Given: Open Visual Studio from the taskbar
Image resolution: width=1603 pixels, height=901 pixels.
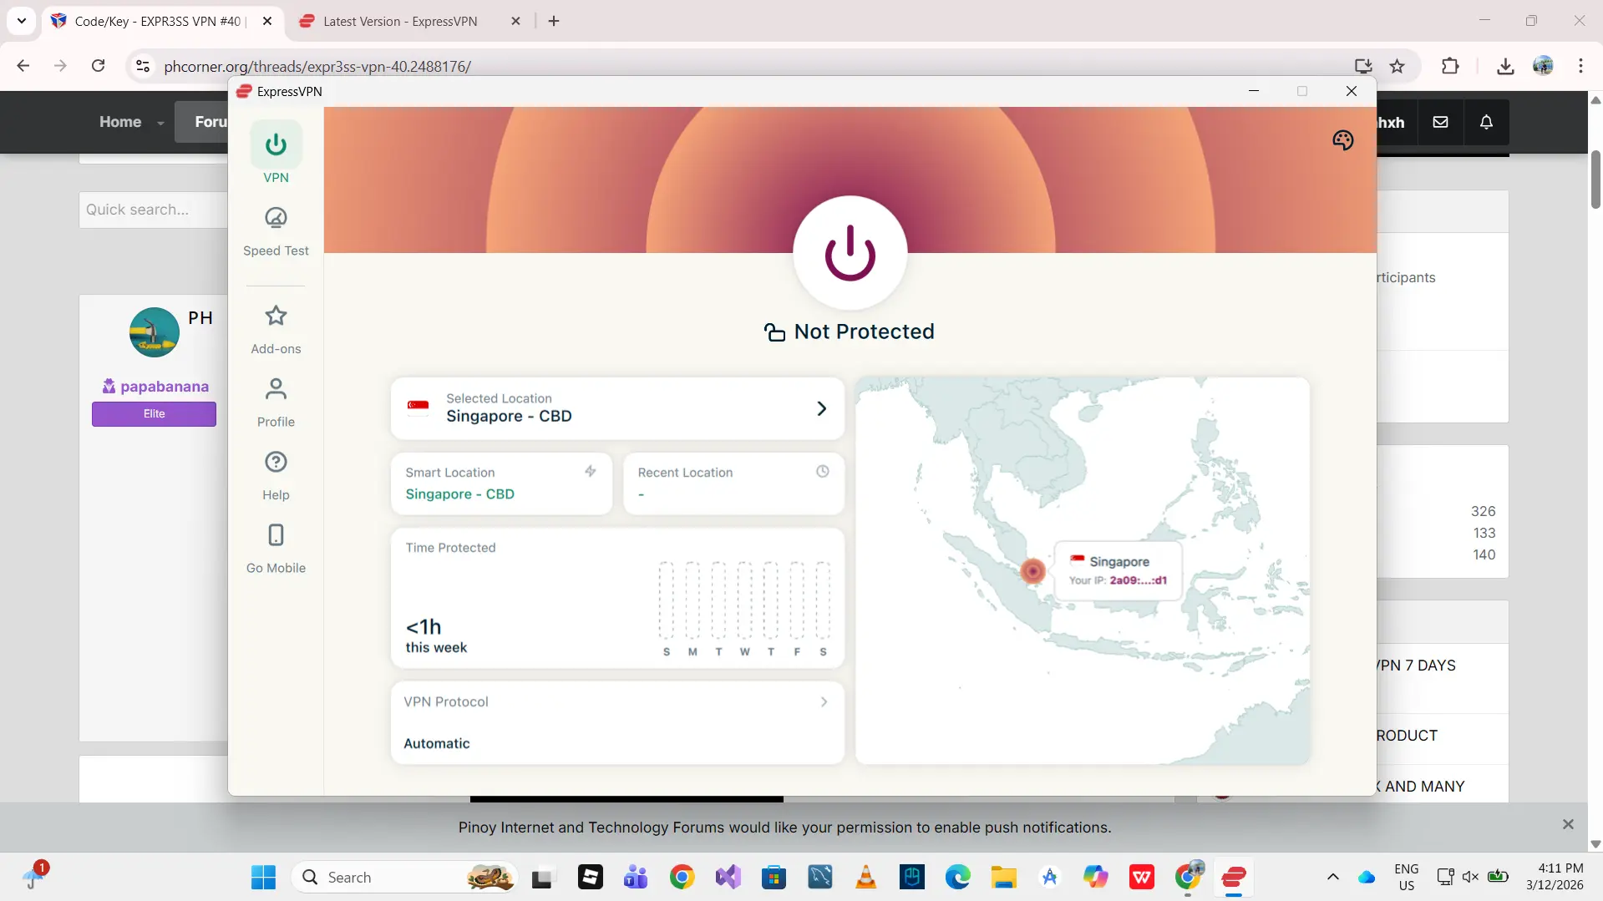Looking at the screenshot, I should point(728,878).
